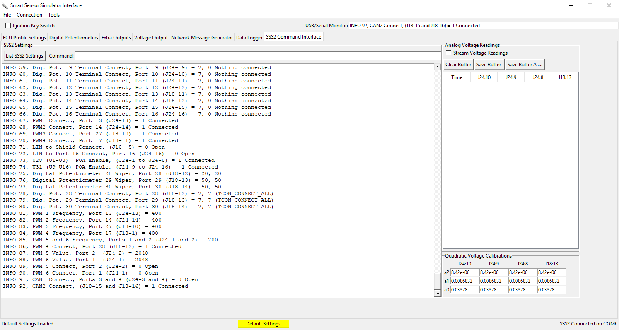The image size is (619, 330).
Task: Click the settings list scrollbar thumb
Action: tap(437, 282)
